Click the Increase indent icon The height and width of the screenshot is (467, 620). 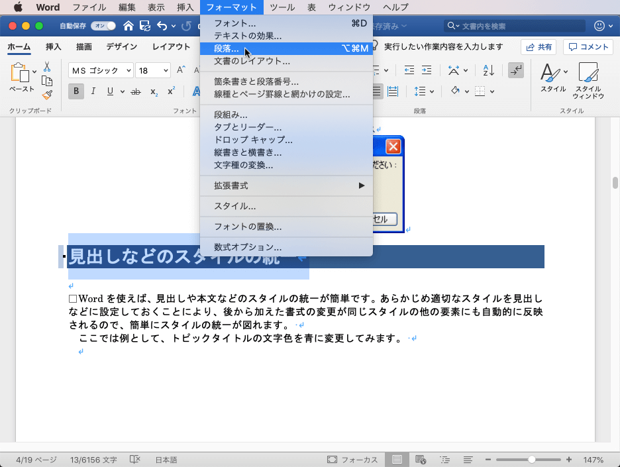(427, 70)
